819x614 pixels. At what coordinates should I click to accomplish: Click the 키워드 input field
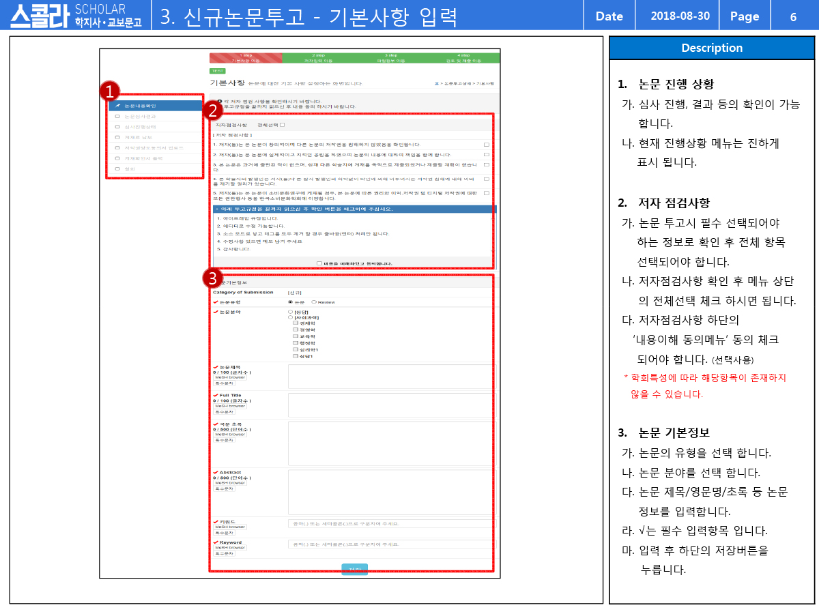390,524
